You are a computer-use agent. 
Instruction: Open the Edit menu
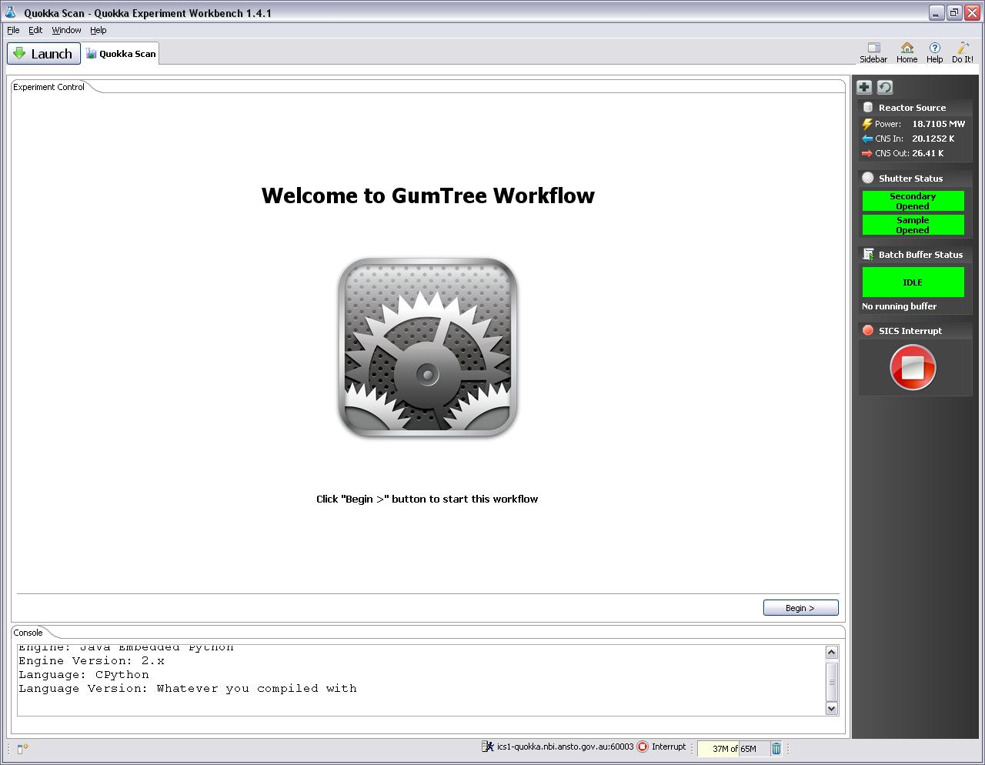pyautogui.click(x=35, y=30)
